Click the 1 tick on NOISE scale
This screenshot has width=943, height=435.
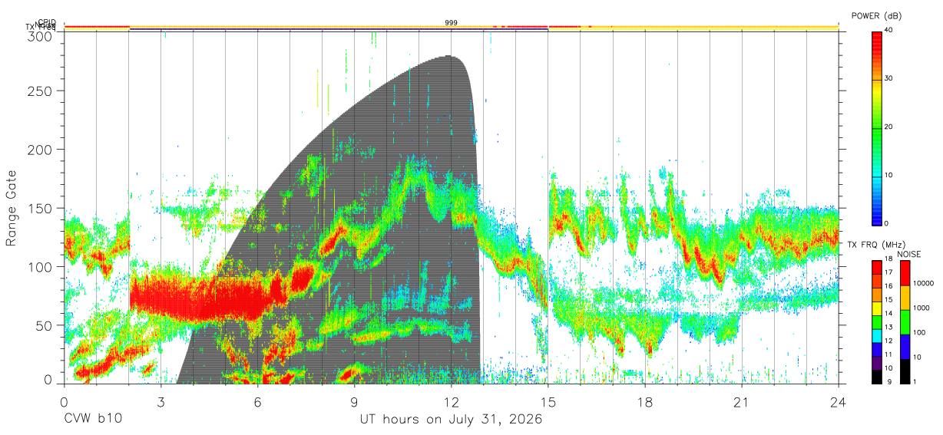[915, 381]
